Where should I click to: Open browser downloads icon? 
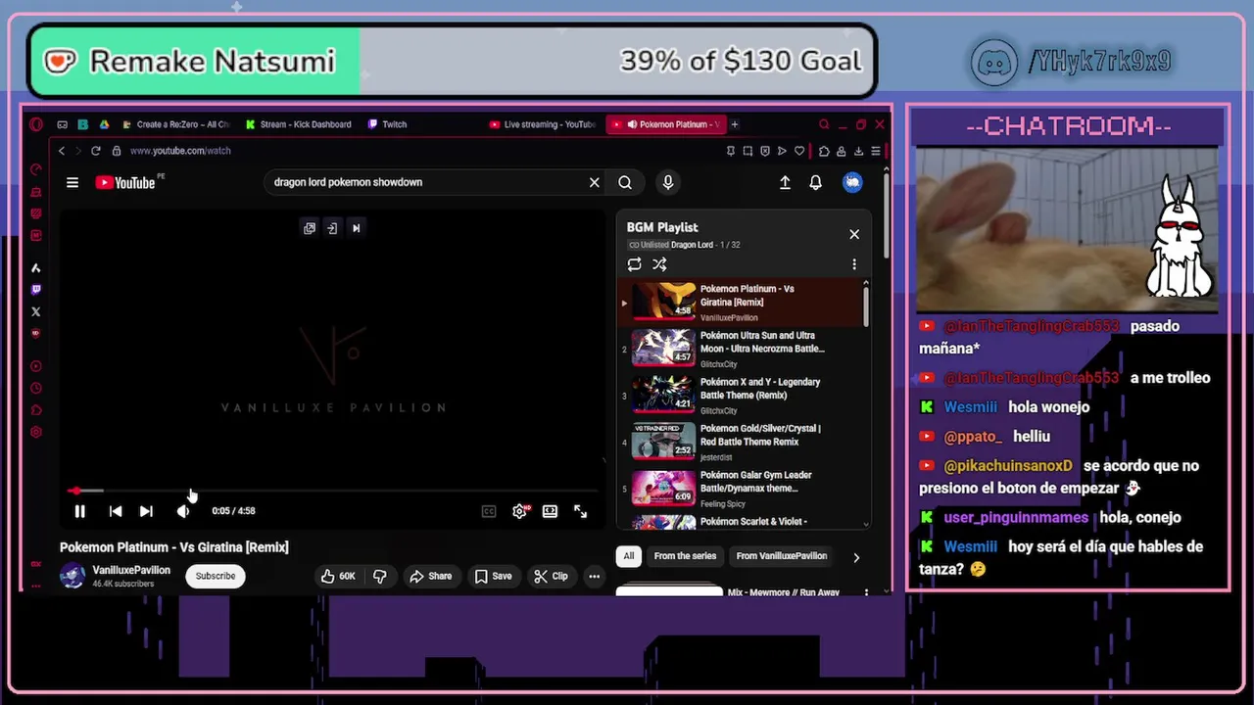[858, 151]
